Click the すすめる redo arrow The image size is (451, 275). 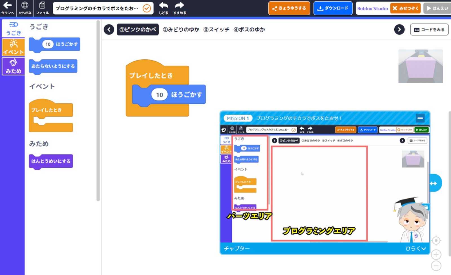pyautogui.click(x=180, y=8)
